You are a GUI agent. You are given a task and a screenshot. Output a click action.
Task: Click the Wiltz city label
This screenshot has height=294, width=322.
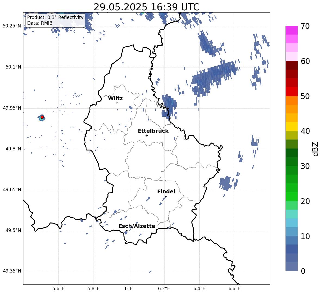coord(115,98)
